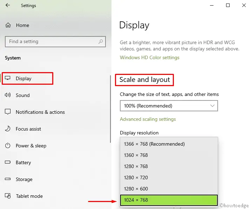Image resolution: width=251 pixels, height=209 pixels.
Task: Expand the 100% (Recommended) scaling dropdown
Action: coord(169,106)
